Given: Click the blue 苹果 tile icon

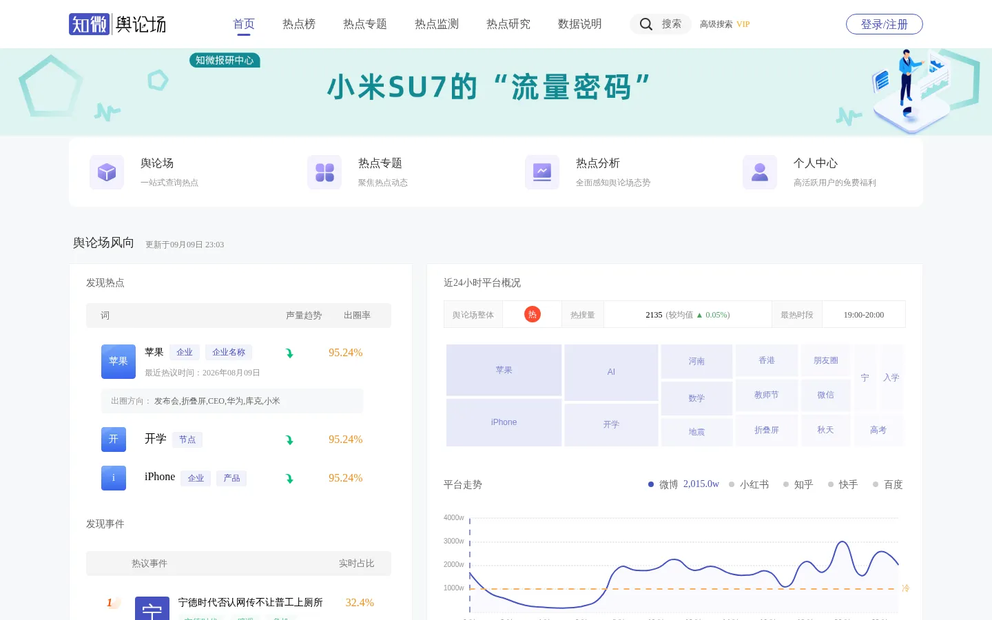Looking at the screenshot, I should tap(118, 362).
